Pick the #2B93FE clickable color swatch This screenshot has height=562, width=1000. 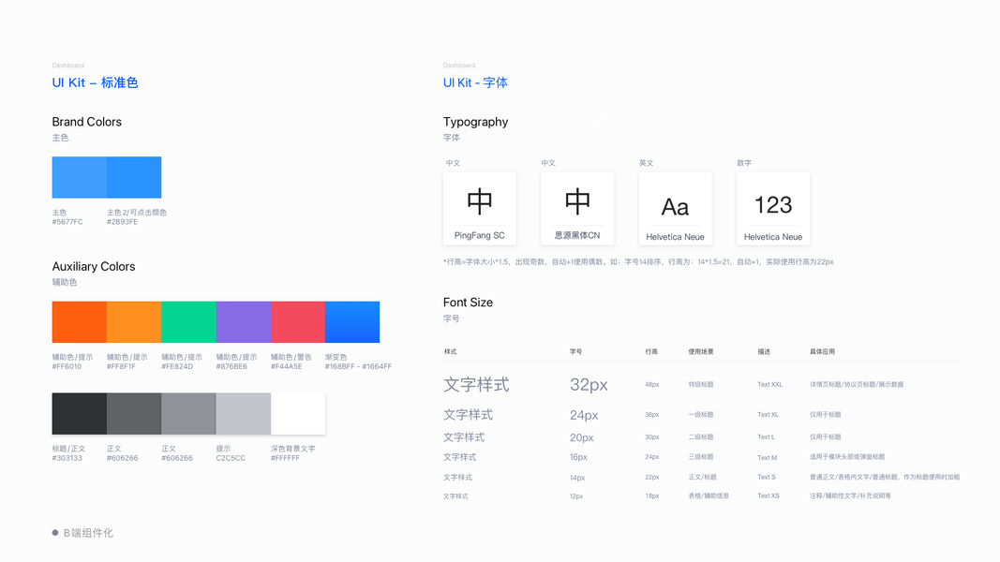tap(134, 177)
